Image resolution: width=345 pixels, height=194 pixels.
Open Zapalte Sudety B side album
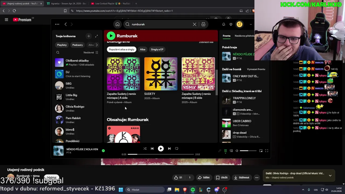(198, 74)
